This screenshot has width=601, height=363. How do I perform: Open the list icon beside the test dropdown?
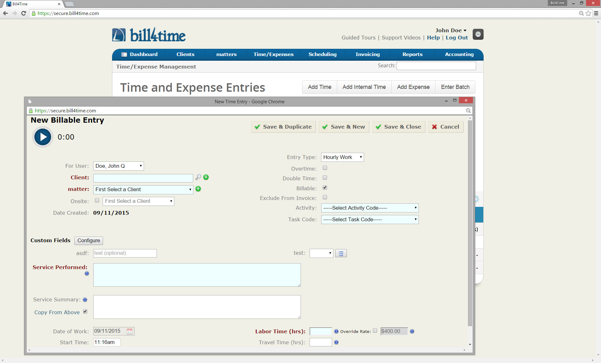pyautogui.click(x=341, y=253)
